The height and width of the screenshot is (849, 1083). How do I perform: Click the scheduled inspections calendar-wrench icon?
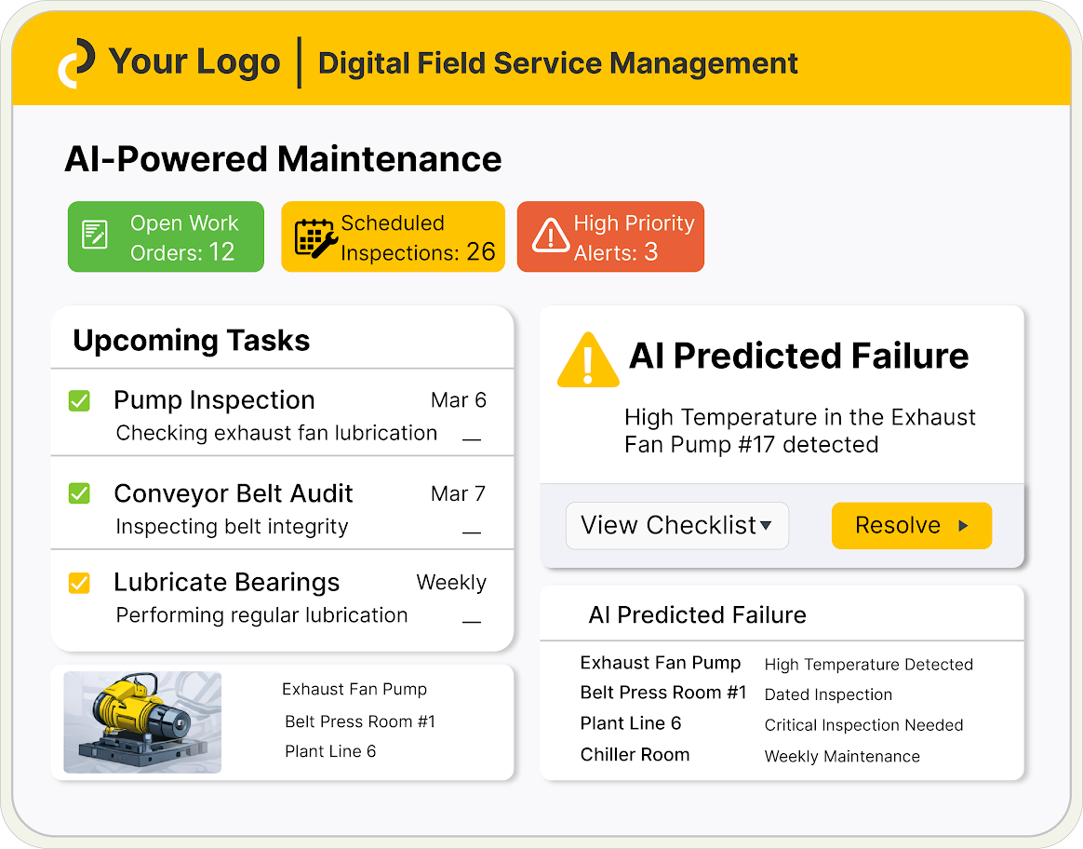pos(314,236)
